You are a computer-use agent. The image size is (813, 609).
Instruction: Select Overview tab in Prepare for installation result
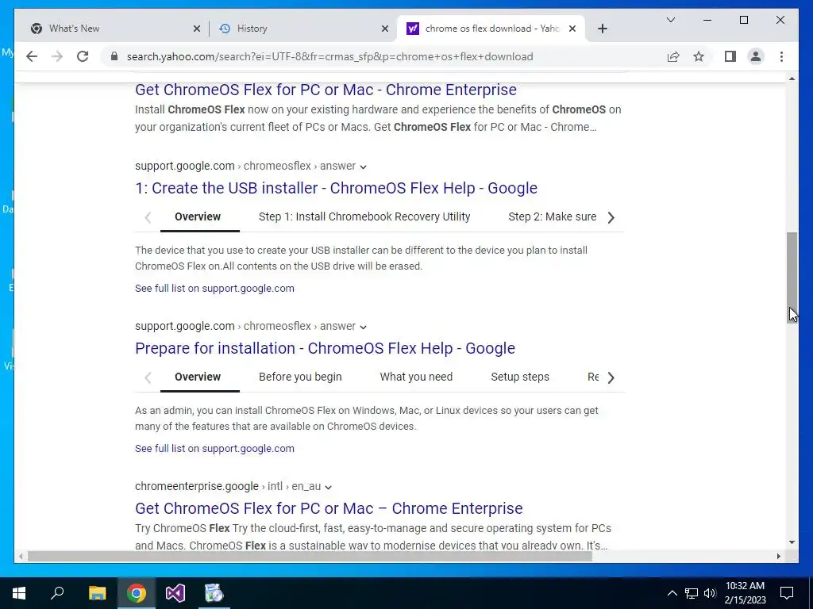[198, 377]
